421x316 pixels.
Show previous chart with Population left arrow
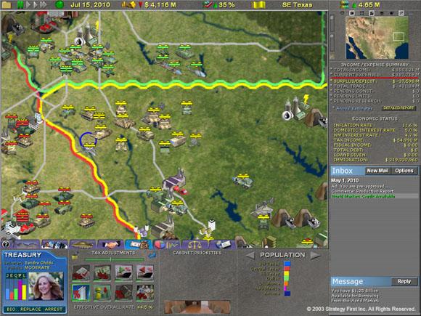tap(250, 255)
